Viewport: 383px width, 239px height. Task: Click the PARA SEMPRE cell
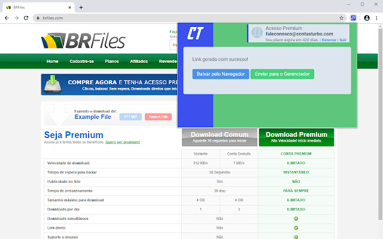[296, 191]
